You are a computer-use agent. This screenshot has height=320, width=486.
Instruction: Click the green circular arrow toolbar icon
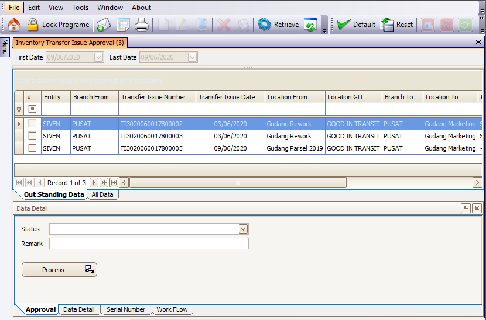click(466, 25)
